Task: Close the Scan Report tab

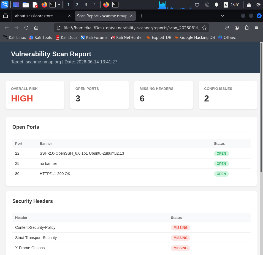Action: (x=131, y=16)
